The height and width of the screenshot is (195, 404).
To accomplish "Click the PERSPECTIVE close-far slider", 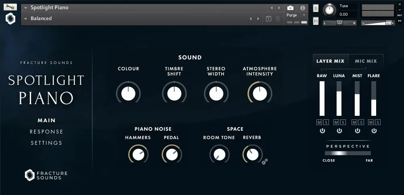I will 348,153.
